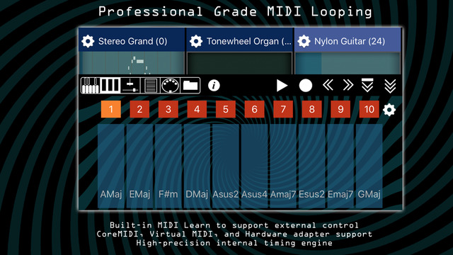Image resolution: width=453 pixels, height=255 pixels.
Task: Select chord set number 6
Action: click(254, 109)
